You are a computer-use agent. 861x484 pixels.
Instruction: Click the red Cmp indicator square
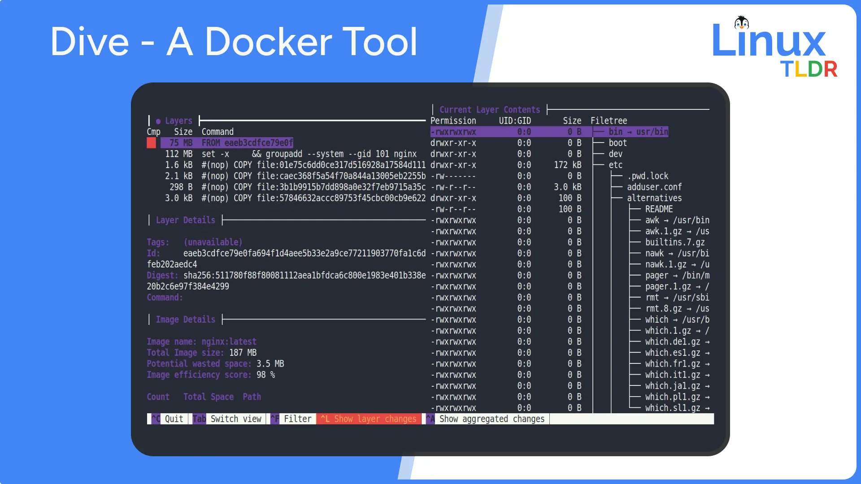point(151,143)
